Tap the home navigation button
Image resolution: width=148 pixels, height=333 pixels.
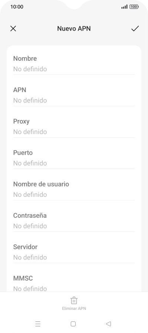point(73,324)
